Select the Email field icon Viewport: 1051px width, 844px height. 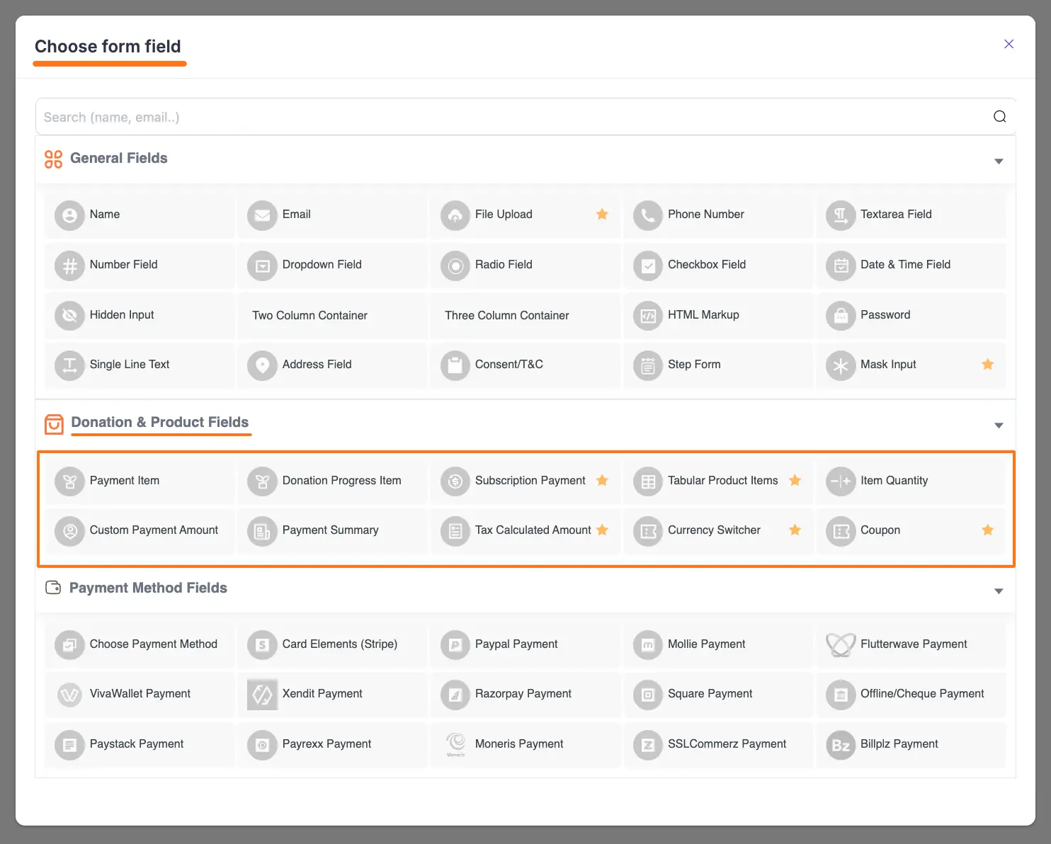262,215
